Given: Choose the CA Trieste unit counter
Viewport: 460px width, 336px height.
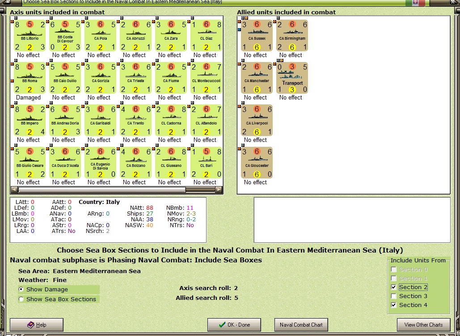Looking at the screenshot, I should pos(135,78).
